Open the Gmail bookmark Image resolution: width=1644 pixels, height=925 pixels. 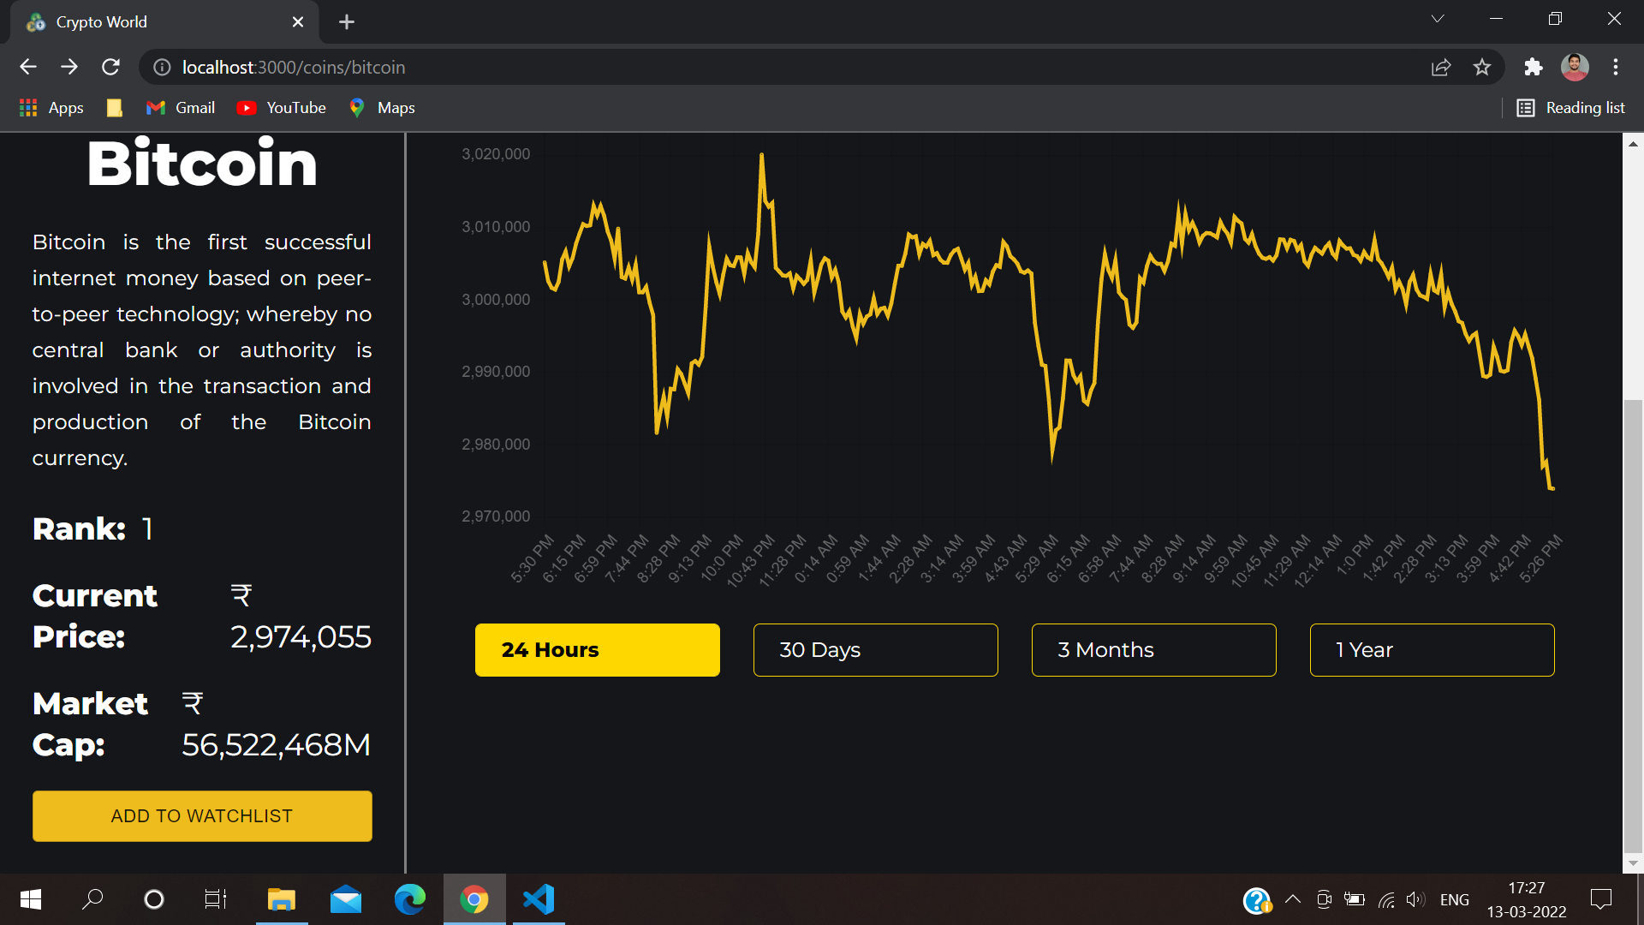(x=181, y=108)
